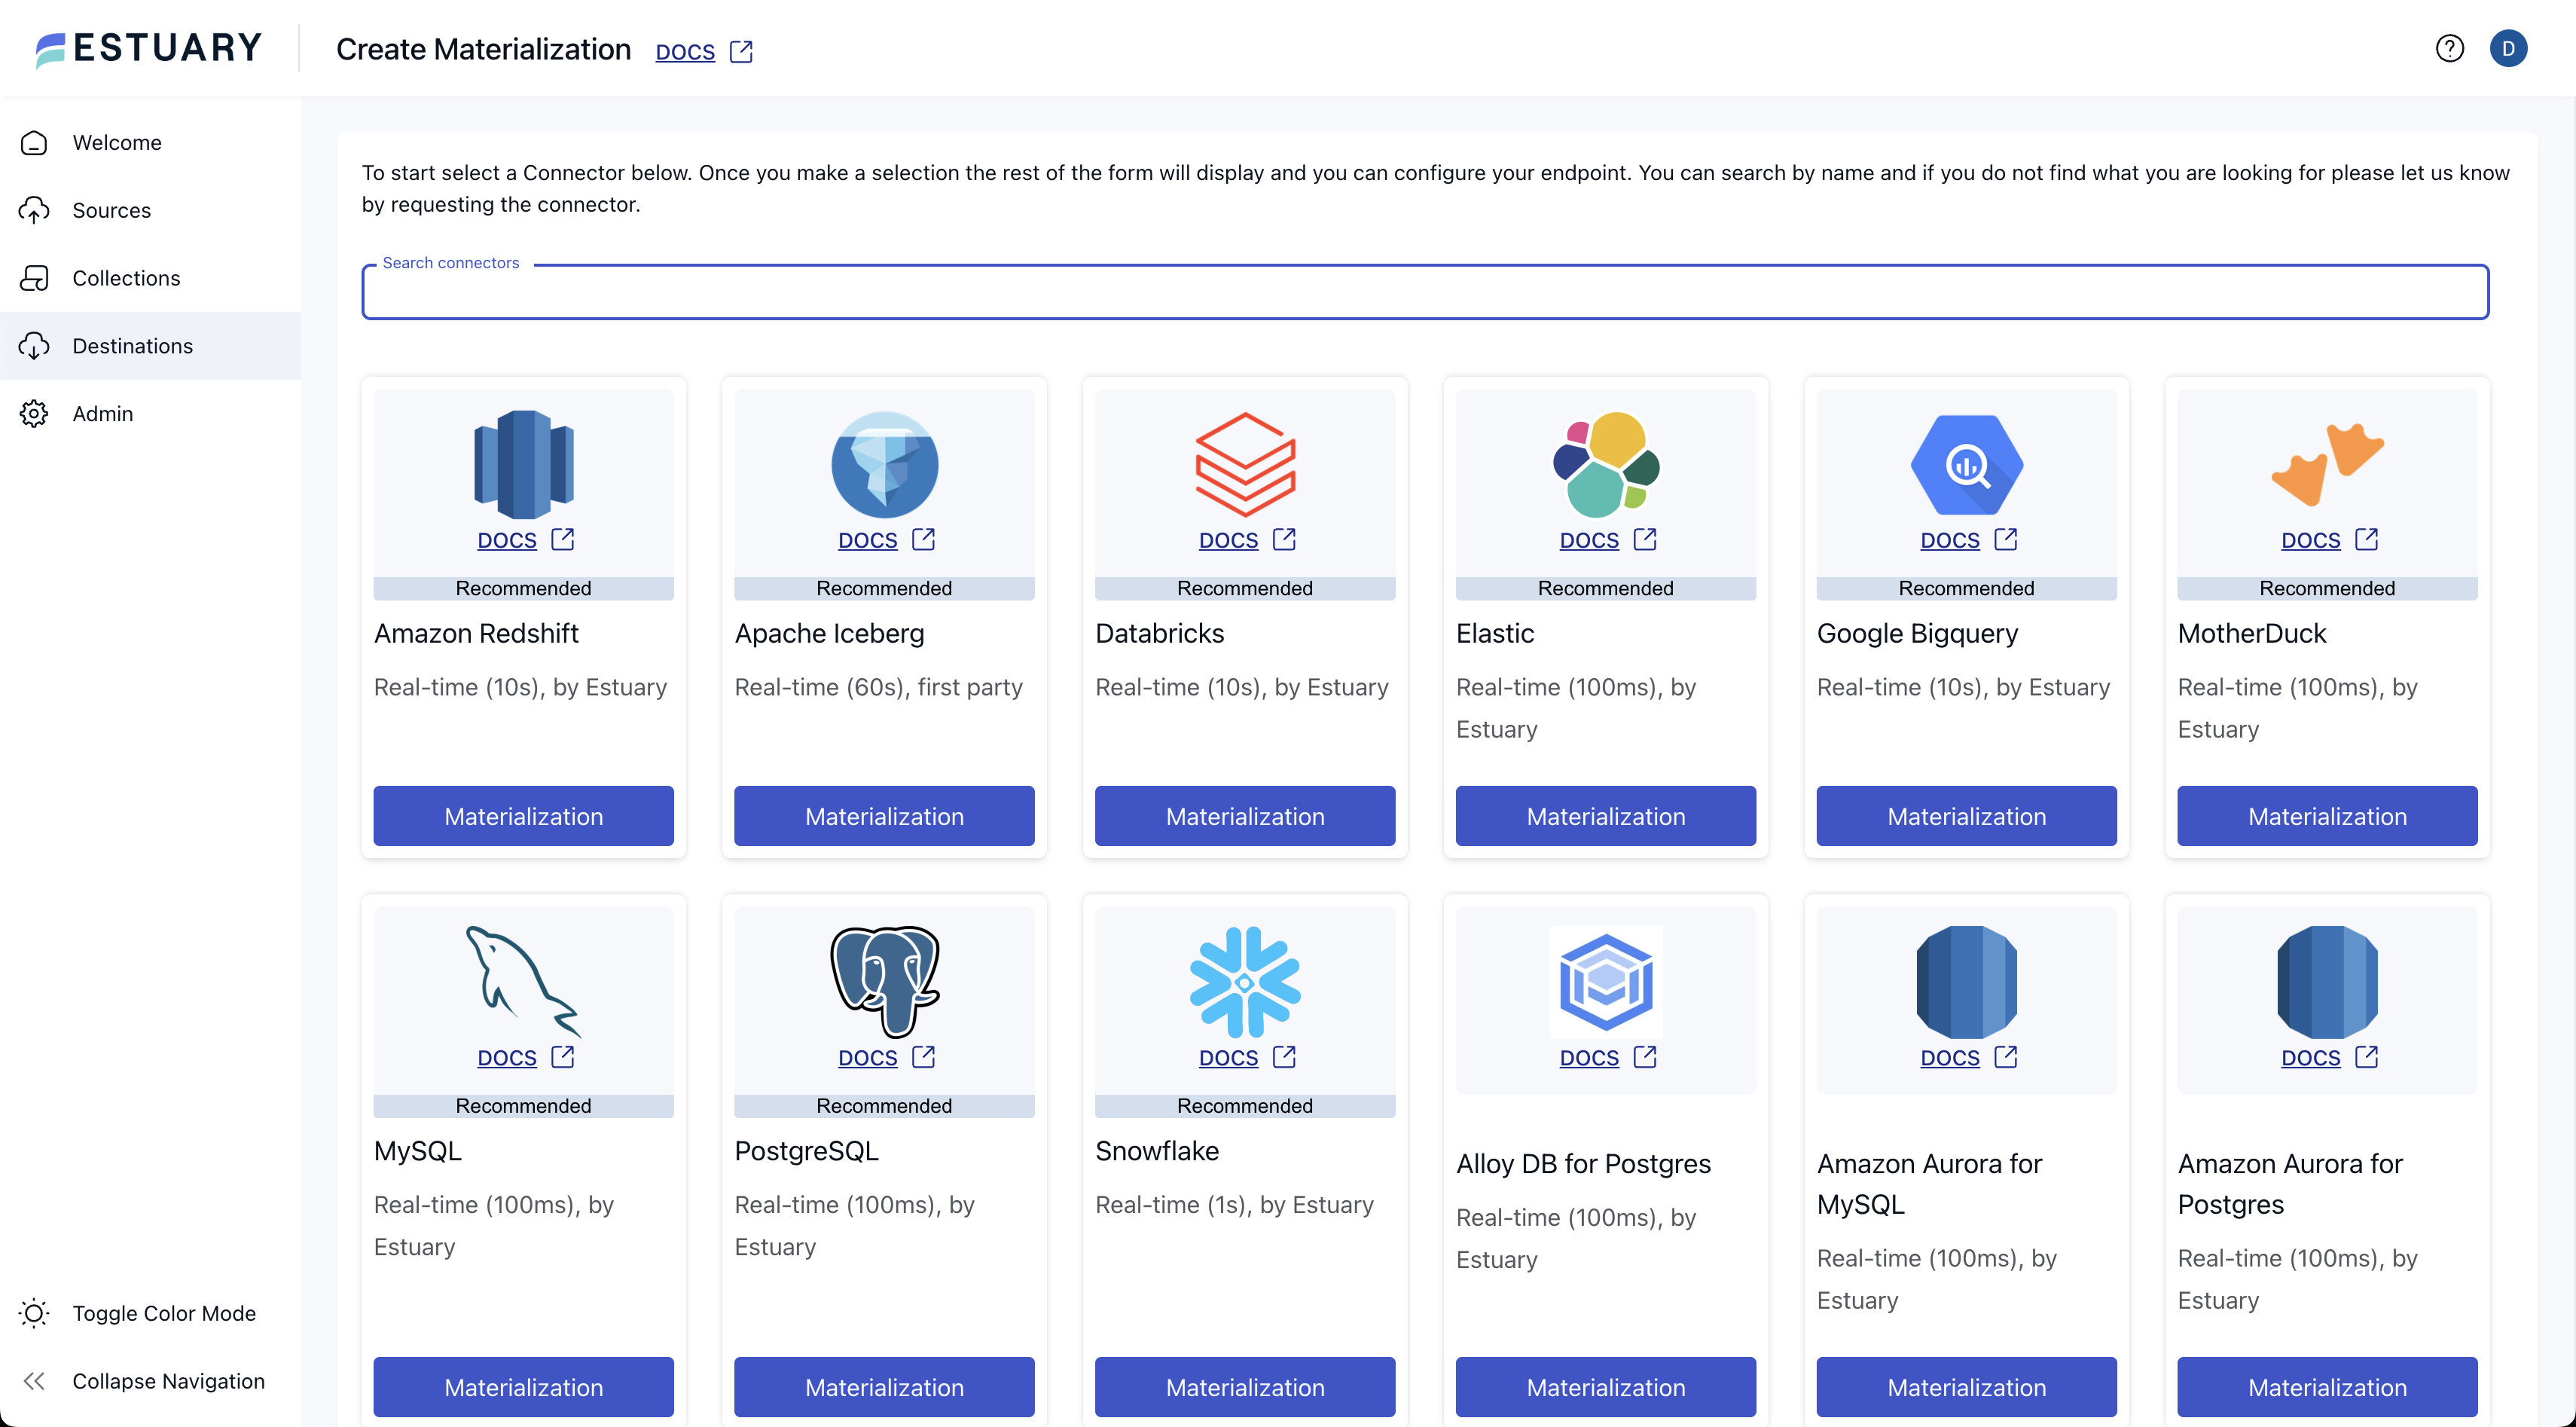Click Materialization button for Elastic

tap(1605, 816)
